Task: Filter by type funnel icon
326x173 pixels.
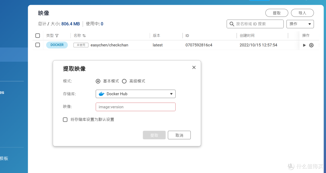Action: [x=57, y=36]
